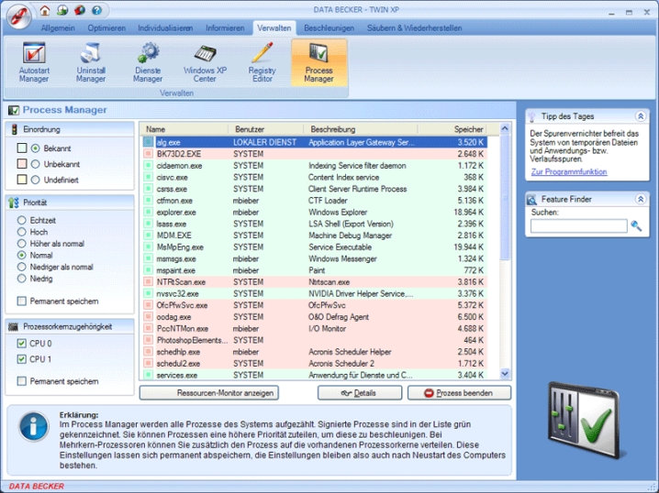Enable Permanent speichern under Priorität
Viewport: 659px width, 493px height.
[x=22, y=301]
